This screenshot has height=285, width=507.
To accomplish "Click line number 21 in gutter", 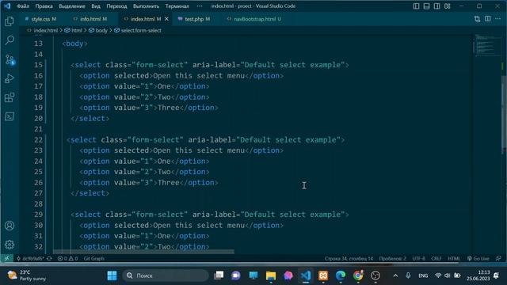I will [x=38, y=129].
